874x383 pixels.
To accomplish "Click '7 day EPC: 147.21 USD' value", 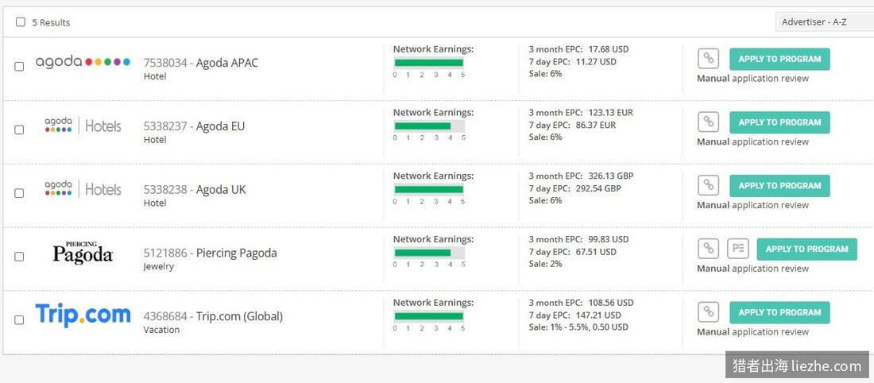I will pyautogui.click(x=574, y=315).
